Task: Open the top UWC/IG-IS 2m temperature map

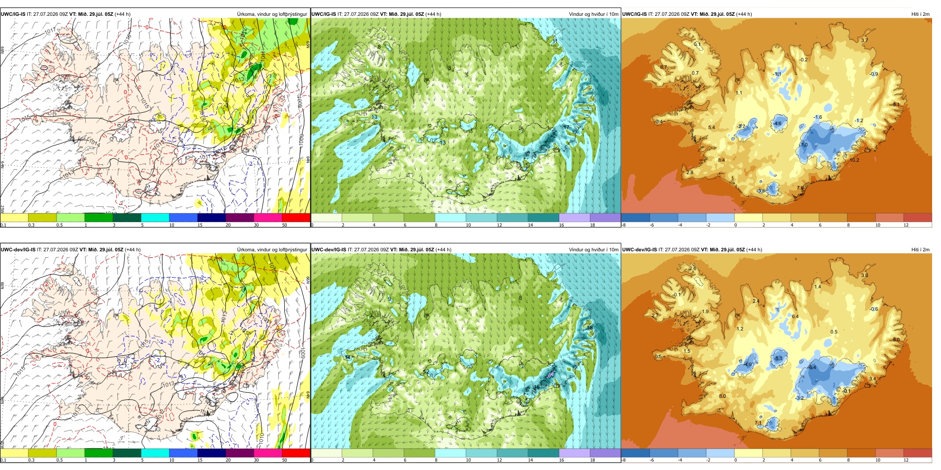Action: (x=777, y=116)
